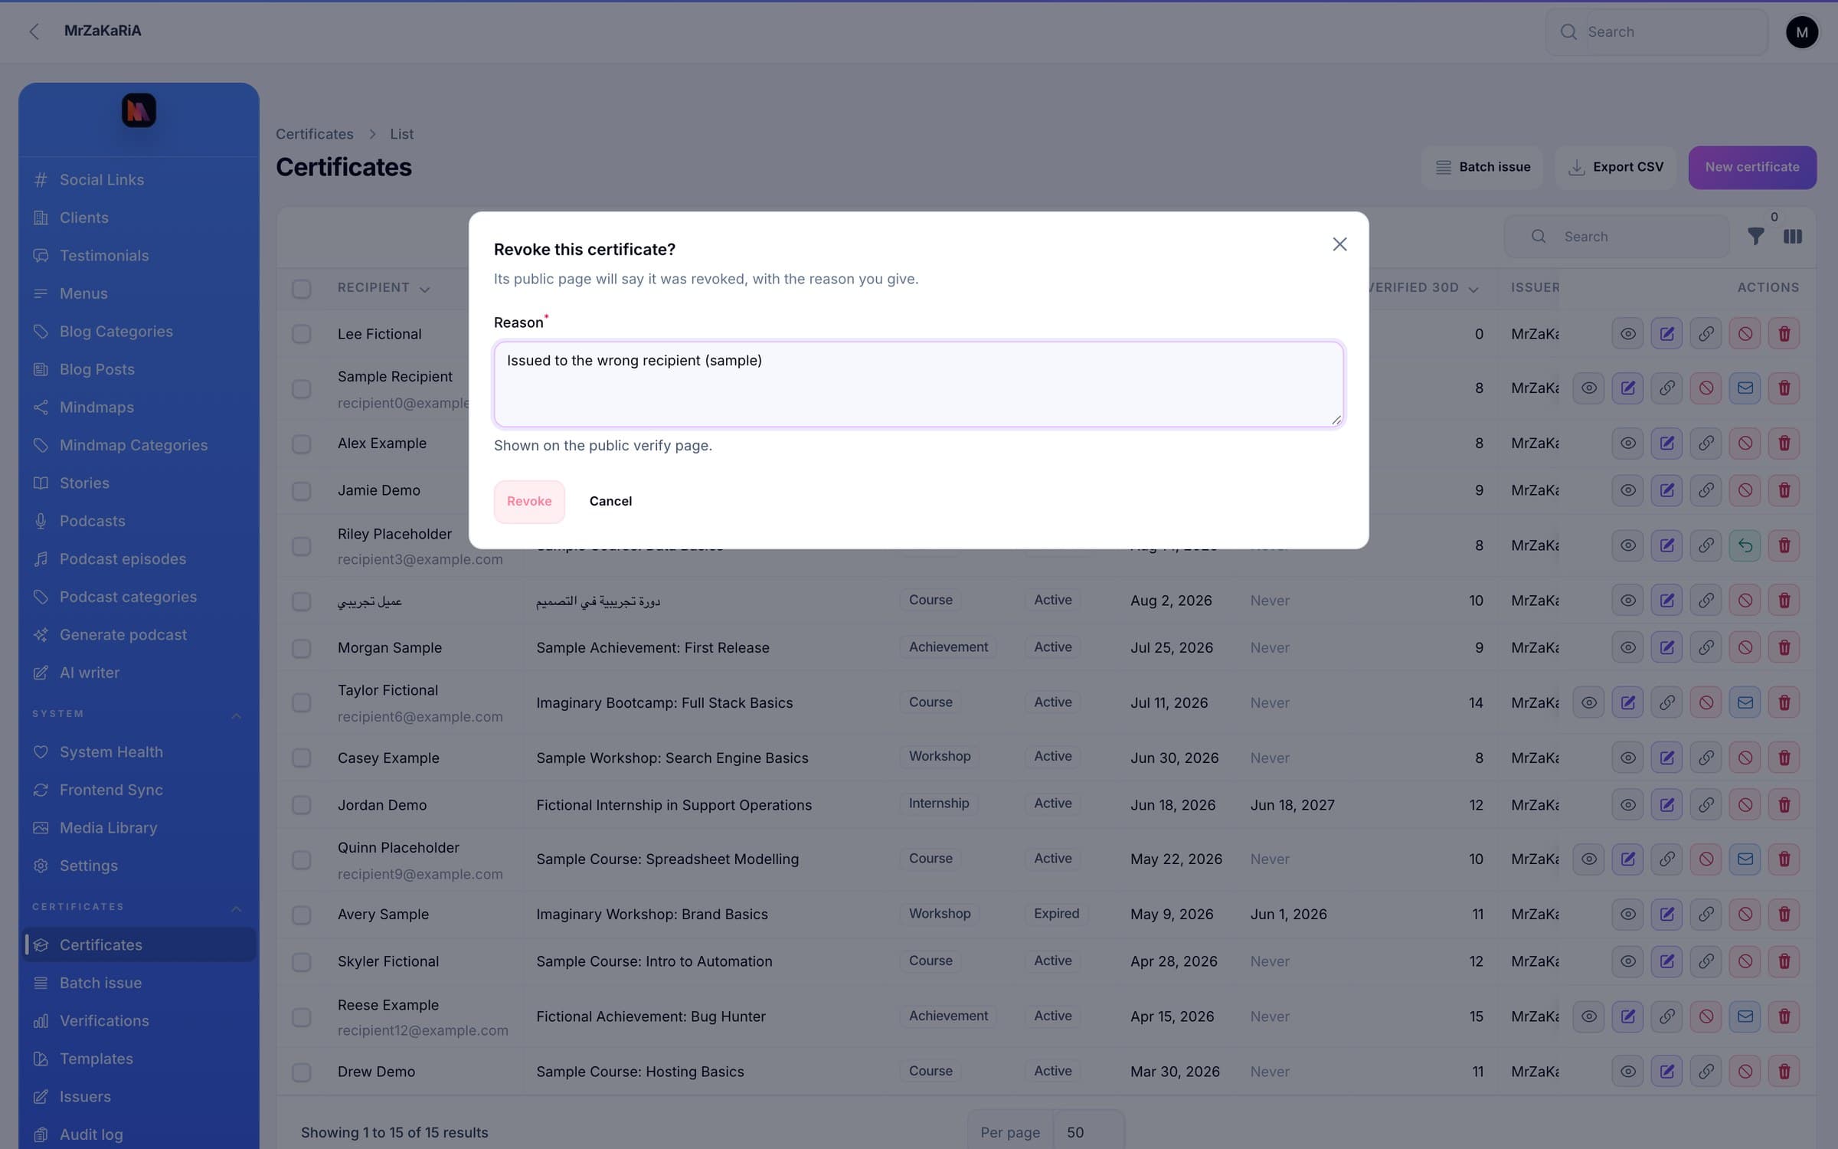Email certificate to Reese Example
Image resolution: width=1838 pixels, height=1149 pixels.
(1745, 1016)
